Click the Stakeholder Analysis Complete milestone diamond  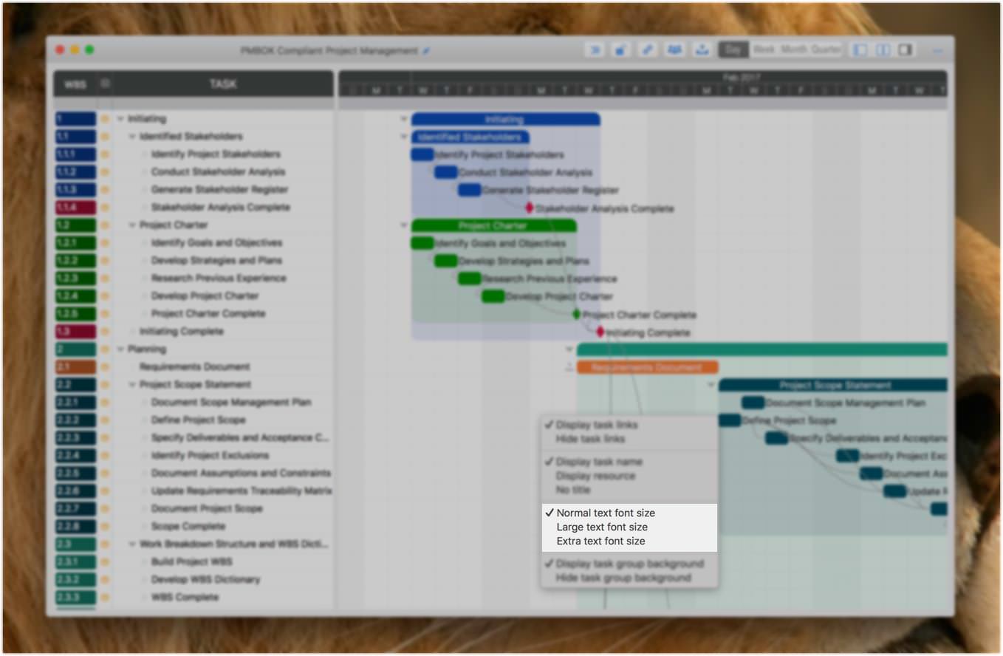[529, 208]
